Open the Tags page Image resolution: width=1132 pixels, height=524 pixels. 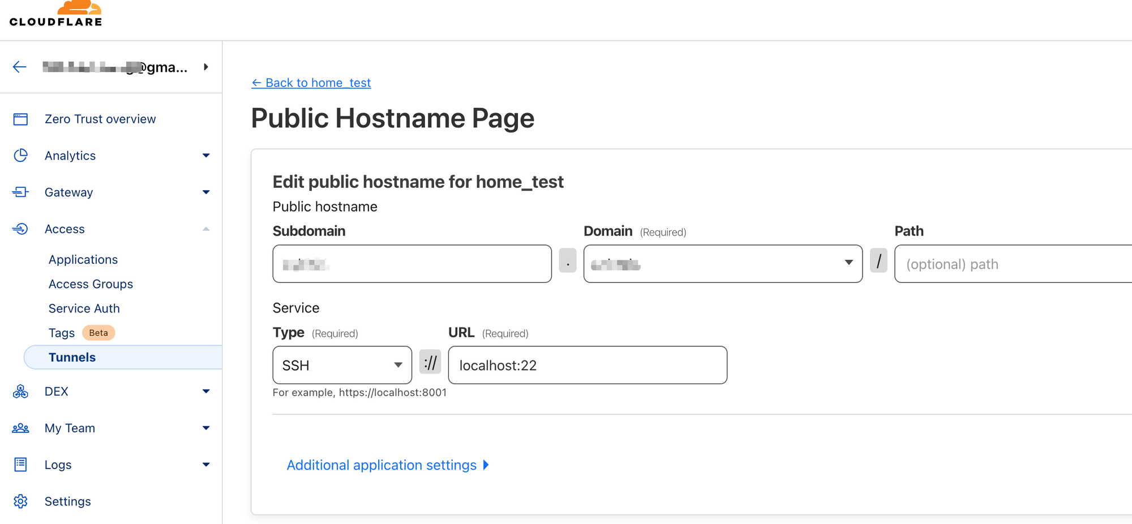coord(62,333)
